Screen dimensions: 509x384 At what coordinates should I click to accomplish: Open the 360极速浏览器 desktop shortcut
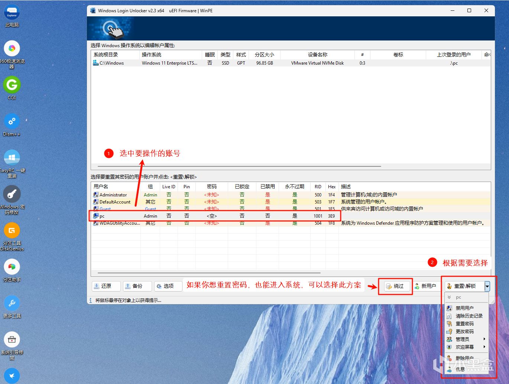tap(12, 54)
